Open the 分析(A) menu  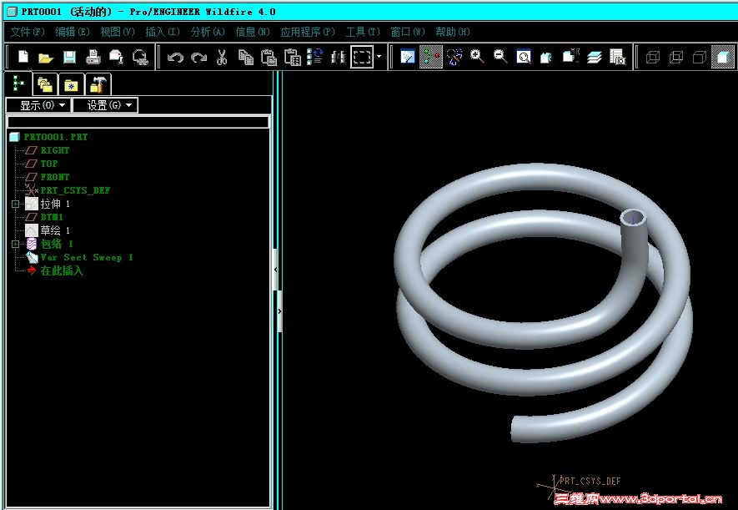pos(208,32)
